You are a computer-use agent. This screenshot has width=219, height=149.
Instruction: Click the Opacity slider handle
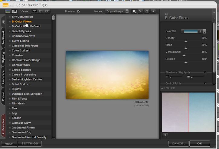(186, 41)
